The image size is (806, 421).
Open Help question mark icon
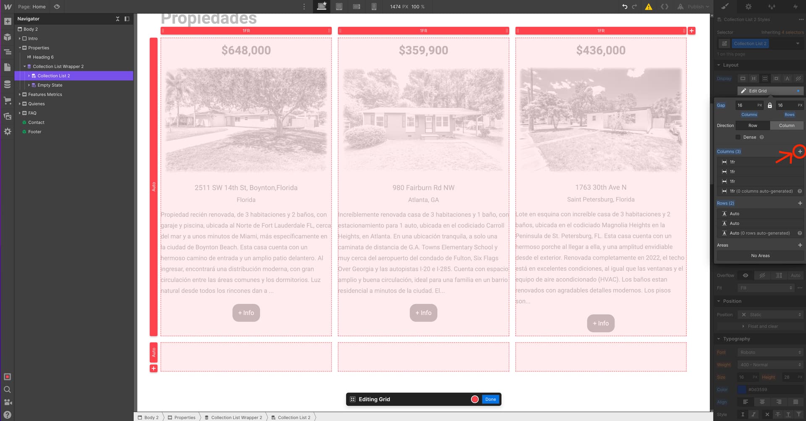coord(7,415)
